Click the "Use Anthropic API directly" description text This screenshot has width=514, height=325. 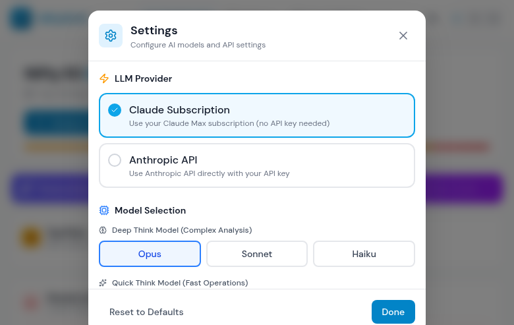point(209,174)
